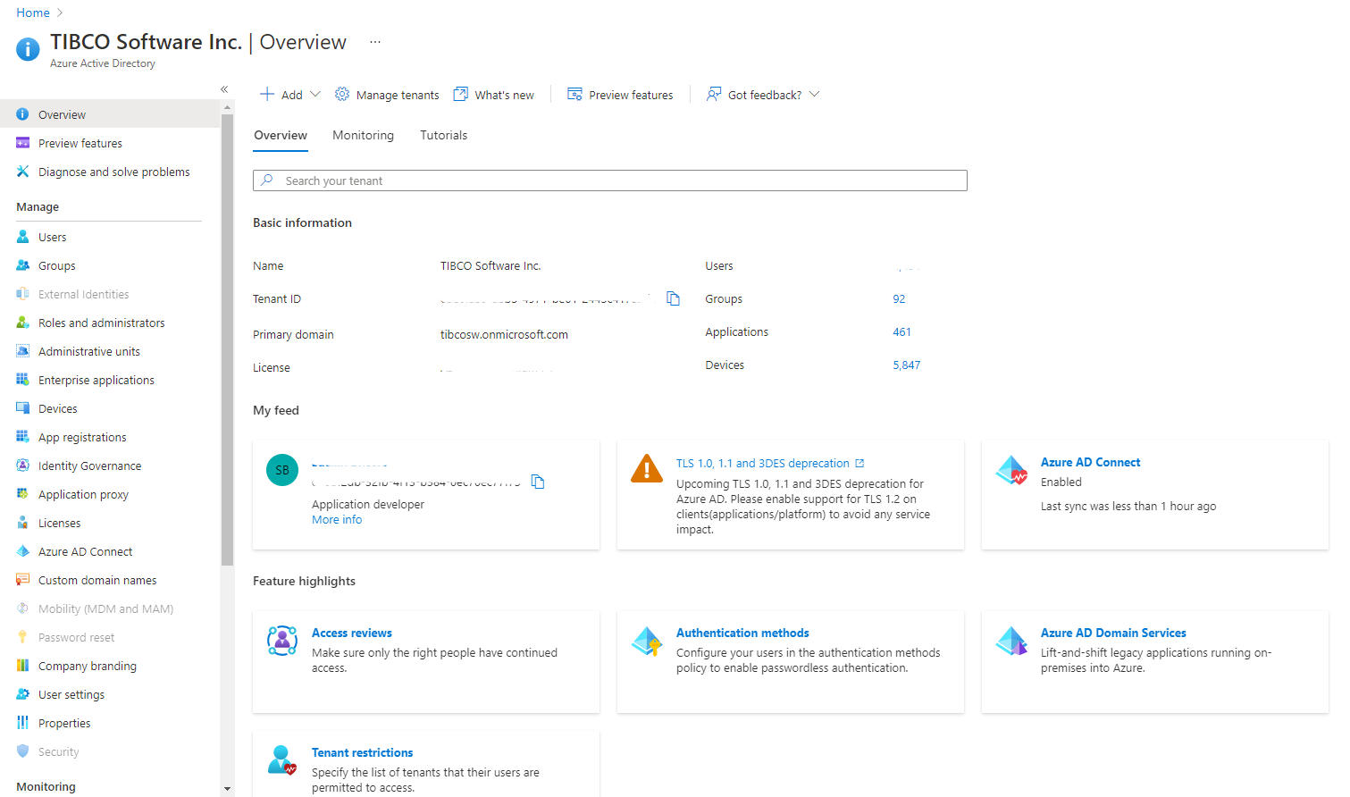Click the What's new external link icon
This screenshot has height=797, width=1350.
(461, 94)
